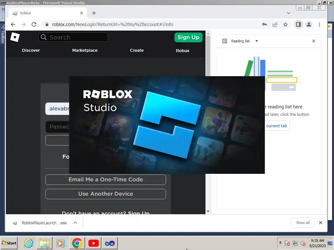Open YouTube taskbar icon
This screenshot has height=250, width=334.
click(94, 243)
